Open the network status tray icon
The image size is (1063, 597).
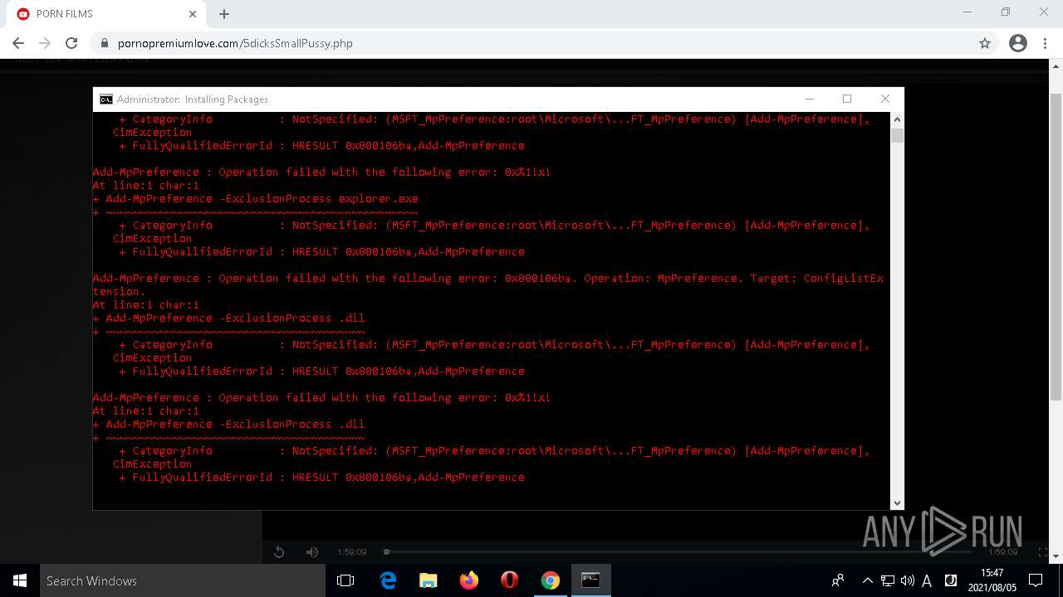tap(888, 580)
